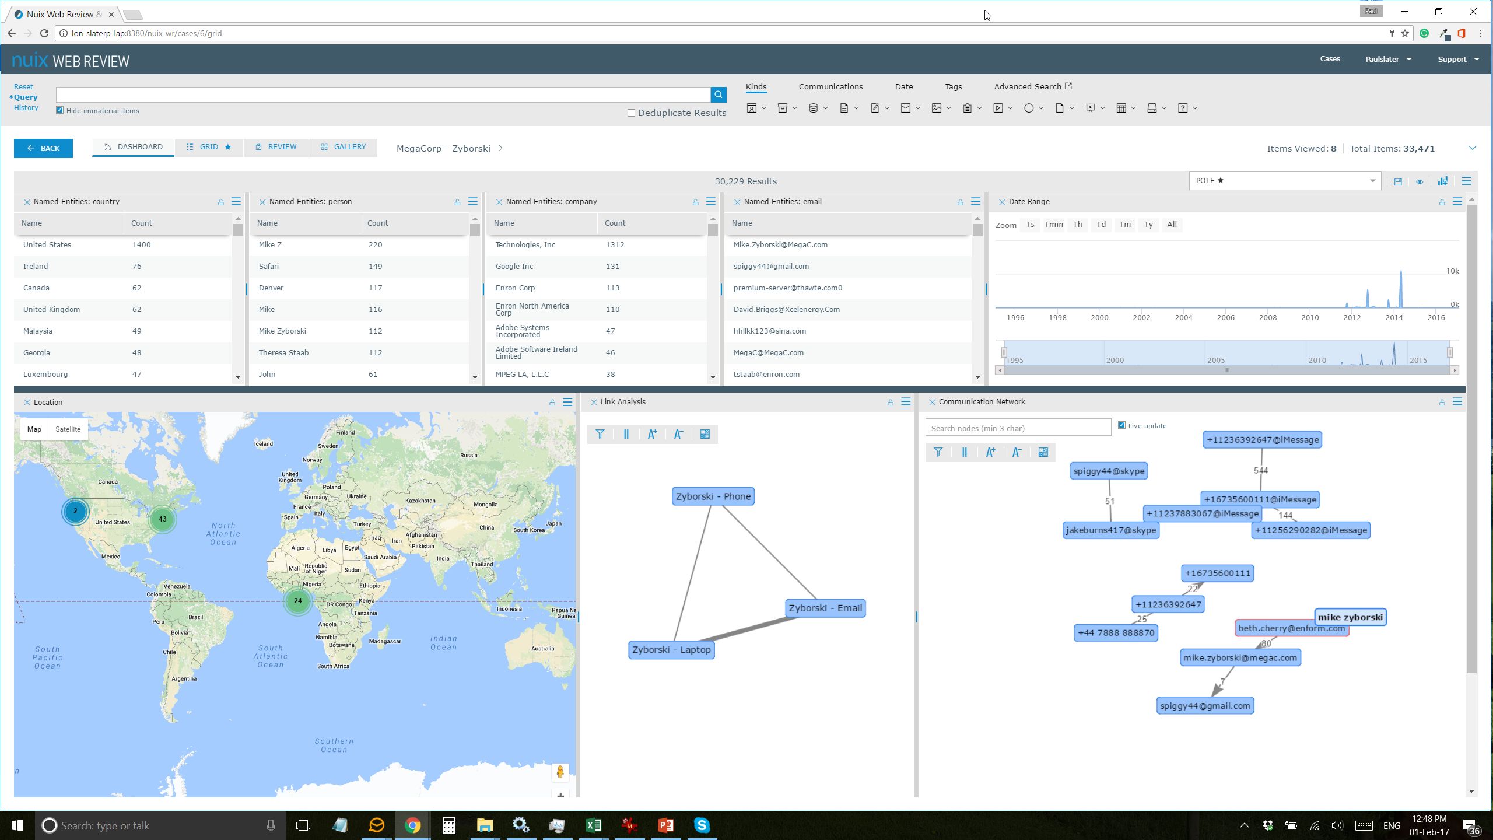Click the History link
The image size is (1493, 840).
click(26, 107)
